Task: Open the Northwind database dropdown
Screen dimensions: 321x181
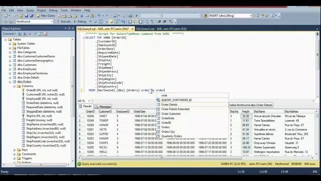Action: (52, 22)
